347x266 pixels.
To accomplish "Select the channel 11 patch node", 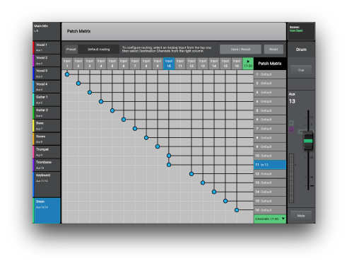I will tap(169, 165).
